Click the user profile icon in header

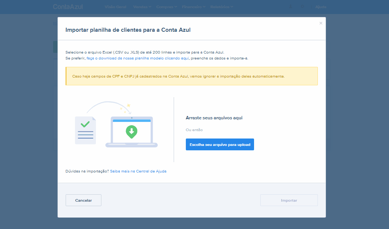click(291, 7)
